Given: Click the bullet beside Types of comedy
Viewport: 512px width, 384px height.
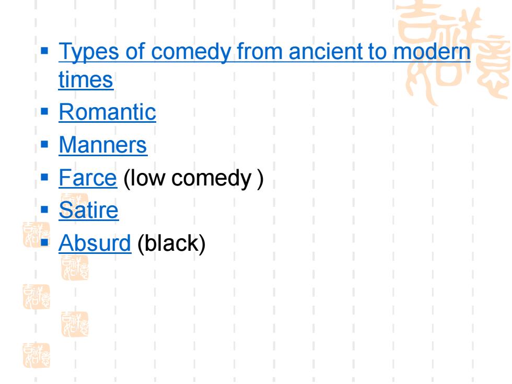Looking at the screenshot, I should pyautogui.click(x=45, y=51).
